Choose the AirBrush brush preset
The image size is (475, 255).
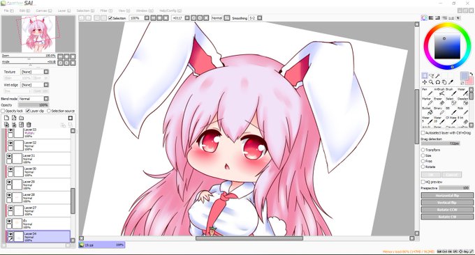coord(439,92)
